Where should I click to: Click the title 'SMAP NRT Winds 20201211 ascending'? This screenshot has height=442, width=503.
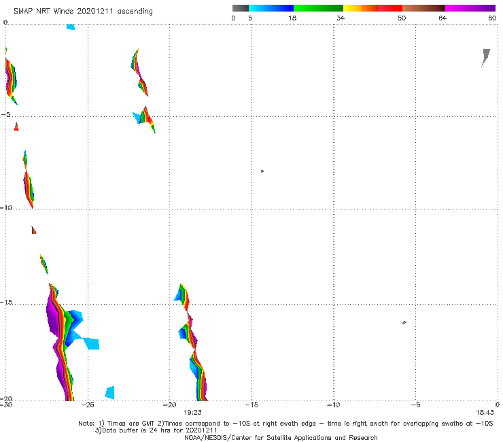pyautogui.click(x=83, y=12)
